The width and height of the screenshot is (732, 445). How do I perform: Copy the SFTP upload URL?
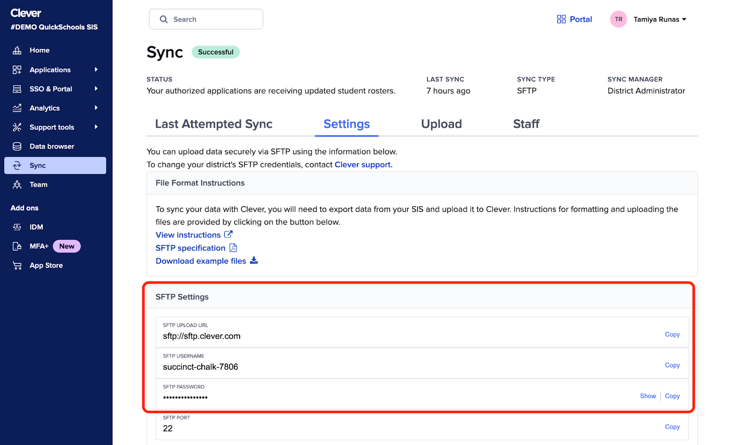(672, 334)
